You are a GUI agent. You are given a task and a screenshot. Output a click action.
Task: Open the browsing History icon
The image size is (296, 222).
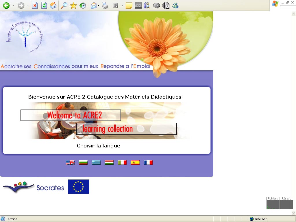pyautogui.click(x=83, y=5)
